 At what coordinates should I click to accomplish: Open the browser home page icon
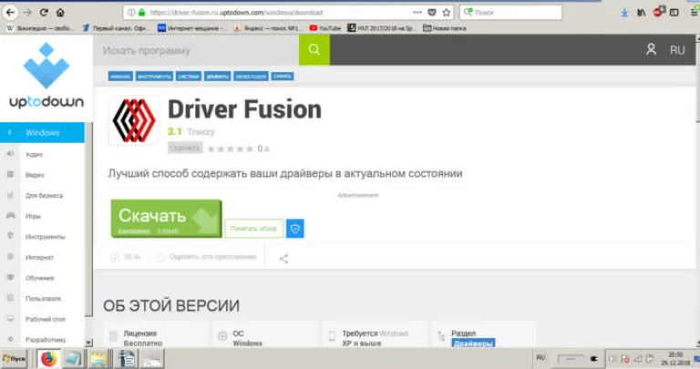60,13
